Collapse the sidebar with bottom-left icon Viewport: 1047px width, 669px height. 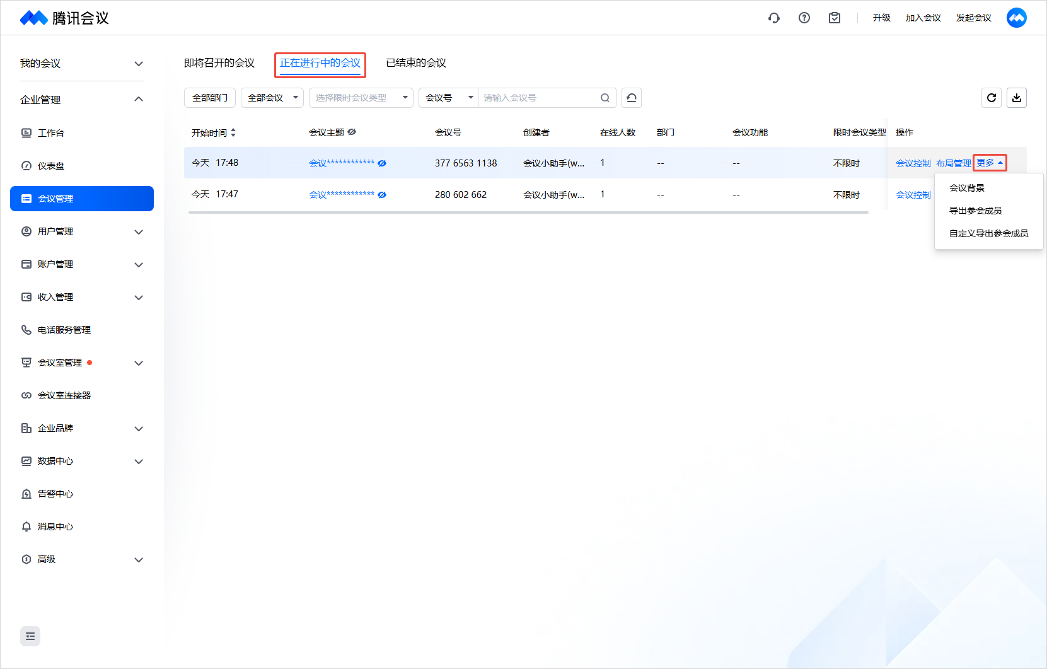click(30, 636)
